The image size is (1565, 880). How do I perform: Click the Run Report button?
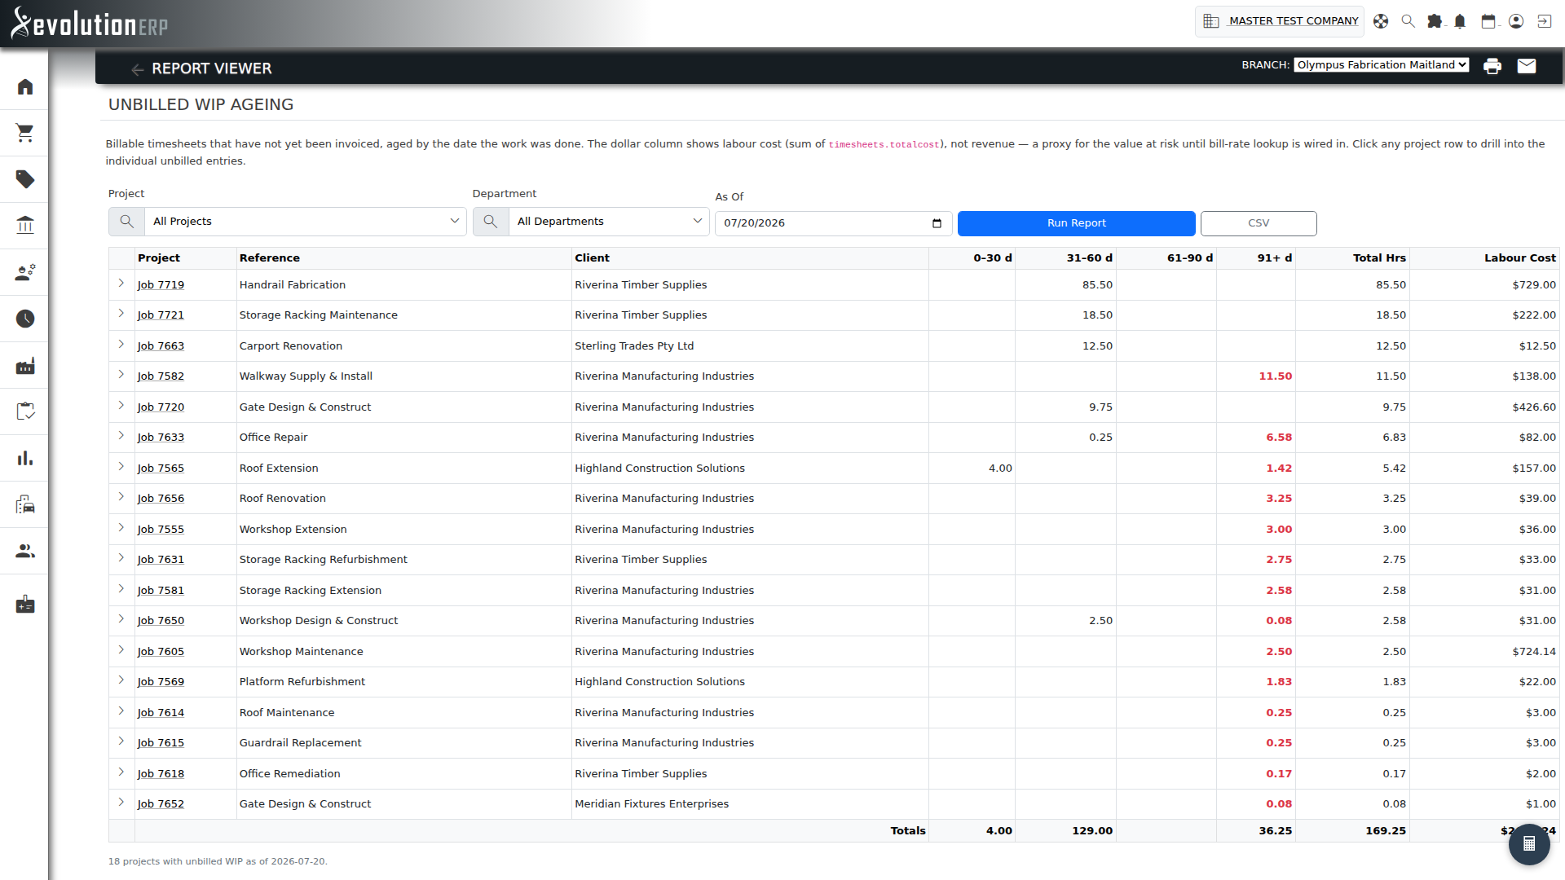[x=1076, y=223]
